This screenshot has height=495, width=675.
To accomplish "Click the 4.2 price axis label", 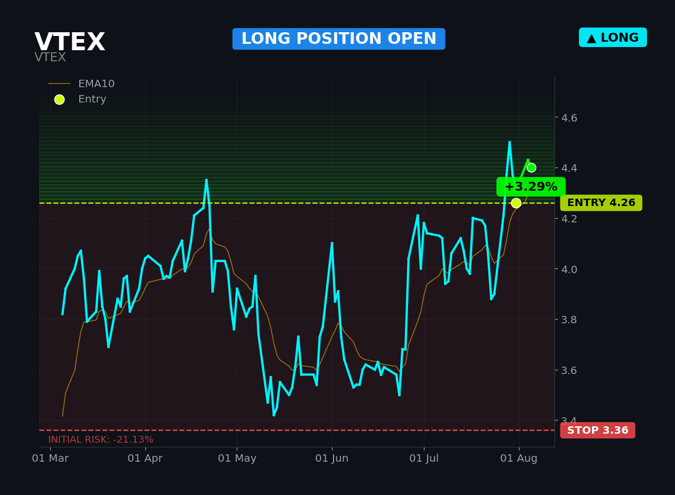I will pyautogui.click(x=569, y=219).
